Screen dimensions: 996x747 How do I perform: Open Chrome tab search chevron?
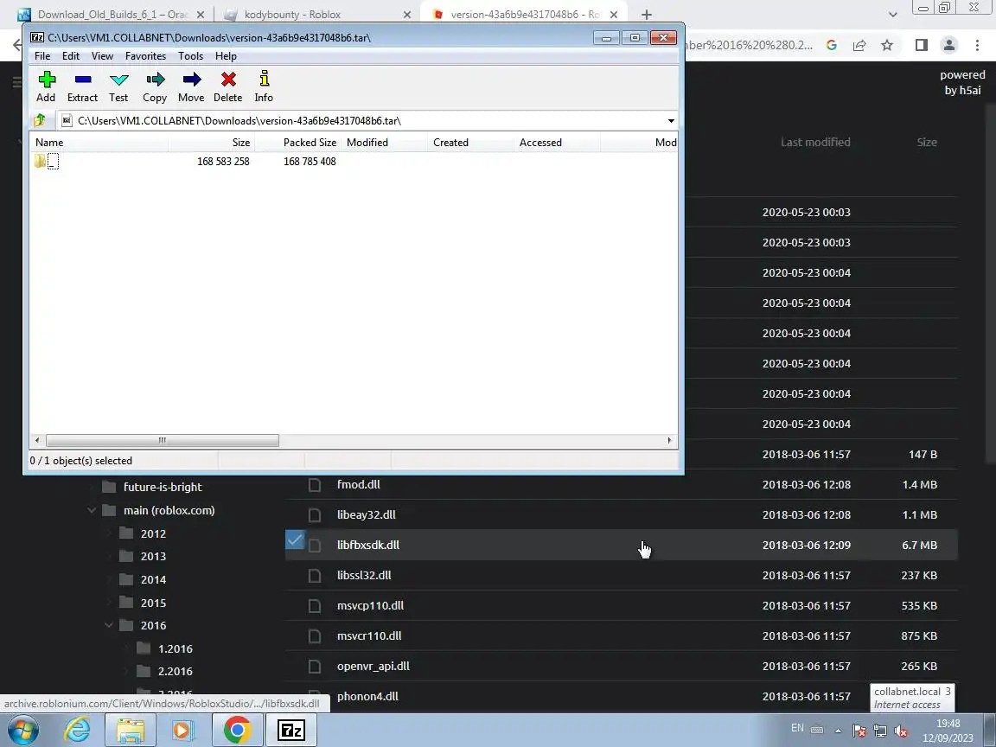tap(892, 15)
